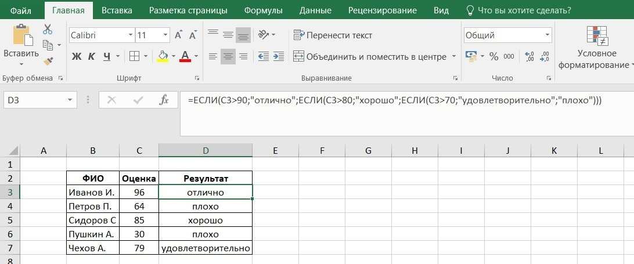Toggle italic К formatting
This screenshot has width=634, height=264.
tap(92, 56)
